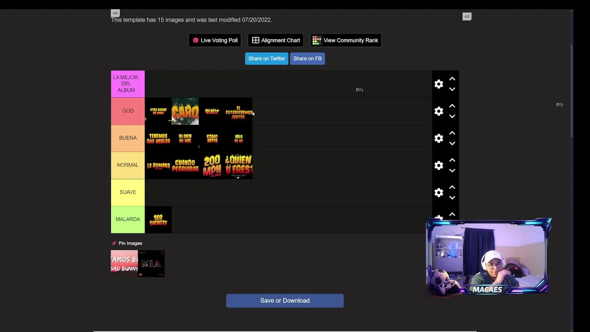Click the Pin Images label
This screenshot has height=332, width=590.
pyautogui.click(x=130, y=243)
